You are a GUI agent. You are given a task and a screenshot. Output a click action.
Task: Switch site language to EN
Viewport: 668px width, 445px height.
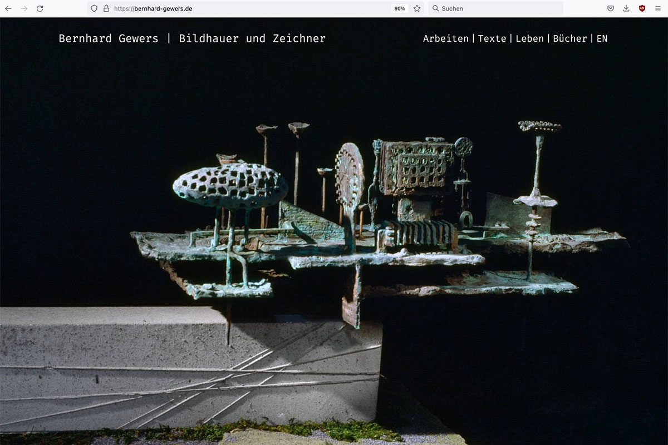pos(602,38)
